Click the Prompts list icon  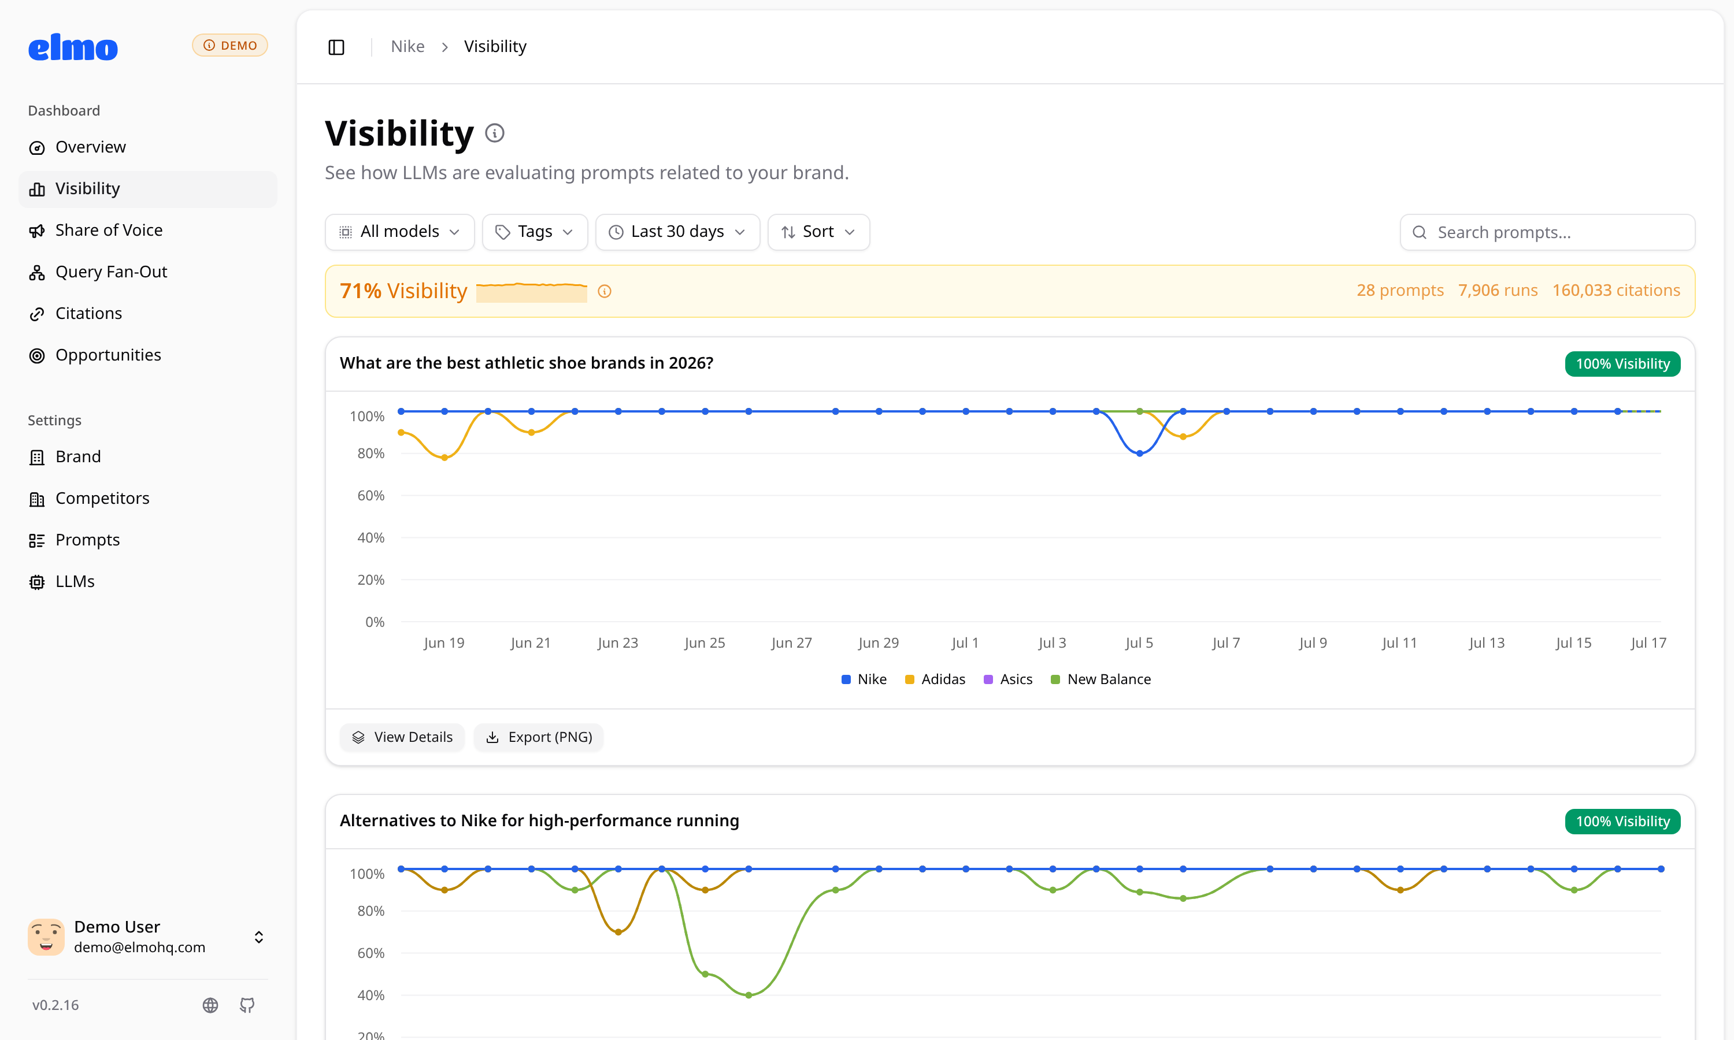click(37, 540)
